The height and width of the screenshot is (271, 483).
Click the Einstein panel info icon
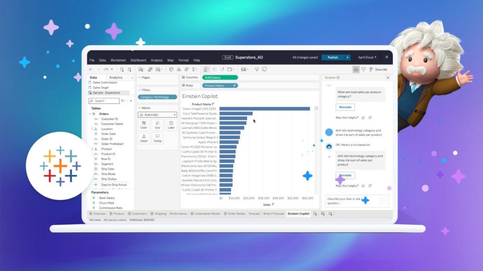338,78
